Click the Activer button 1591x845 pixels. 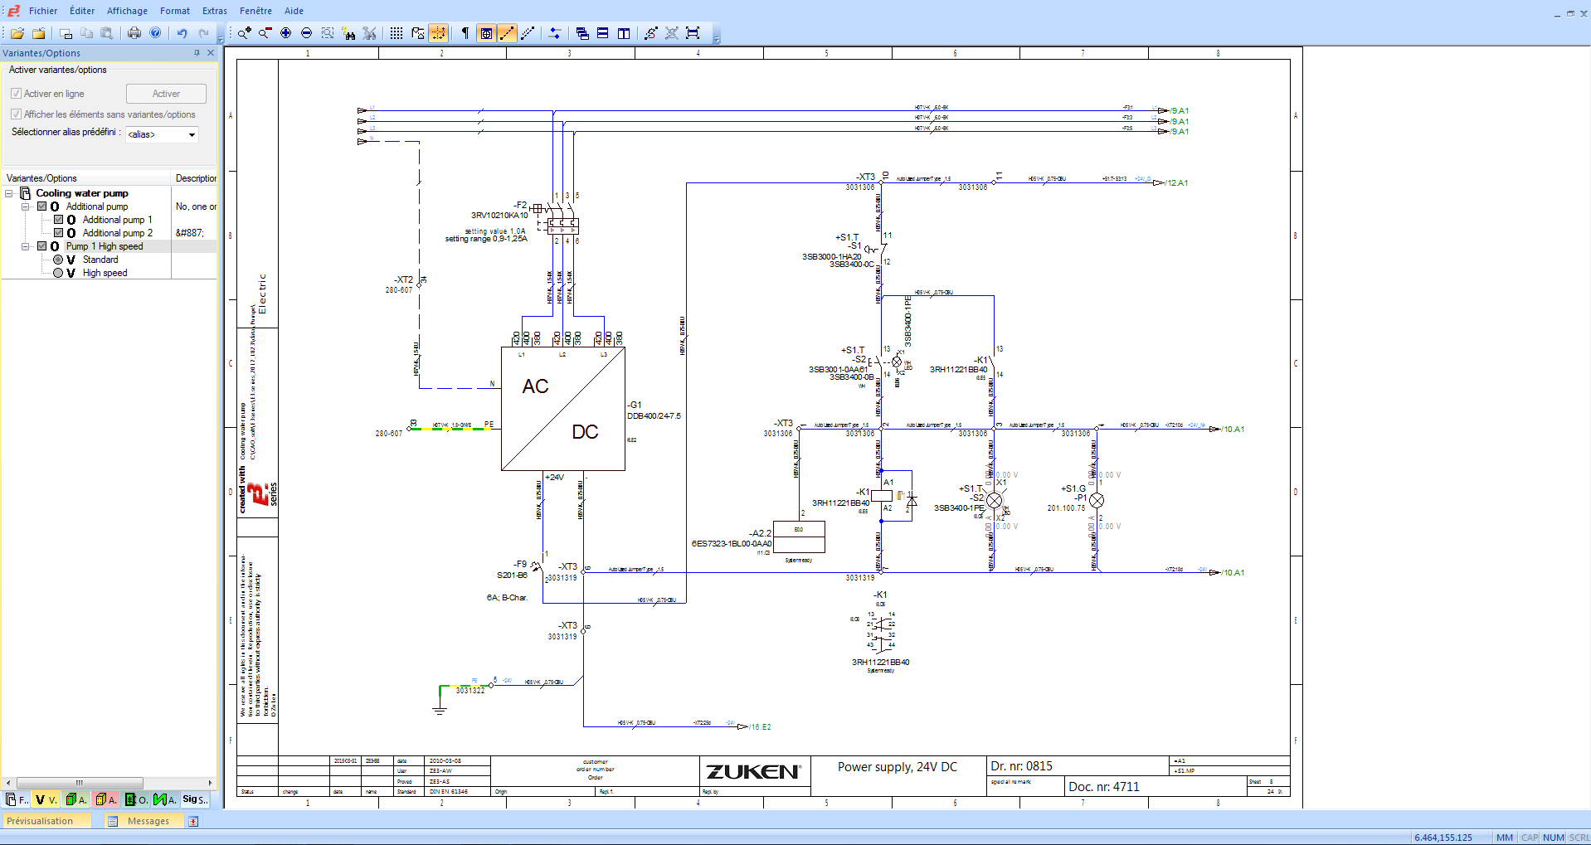tap(166, 94)
